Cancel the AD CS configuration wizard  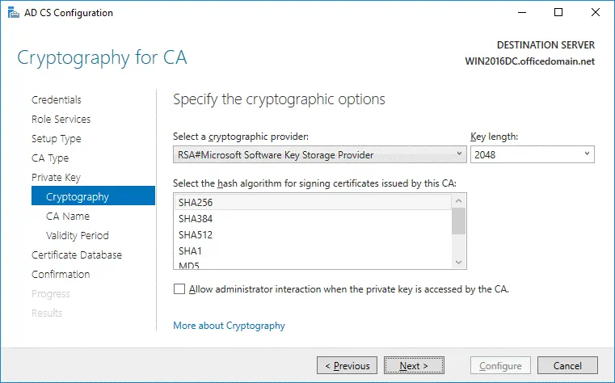click(569, 365)
